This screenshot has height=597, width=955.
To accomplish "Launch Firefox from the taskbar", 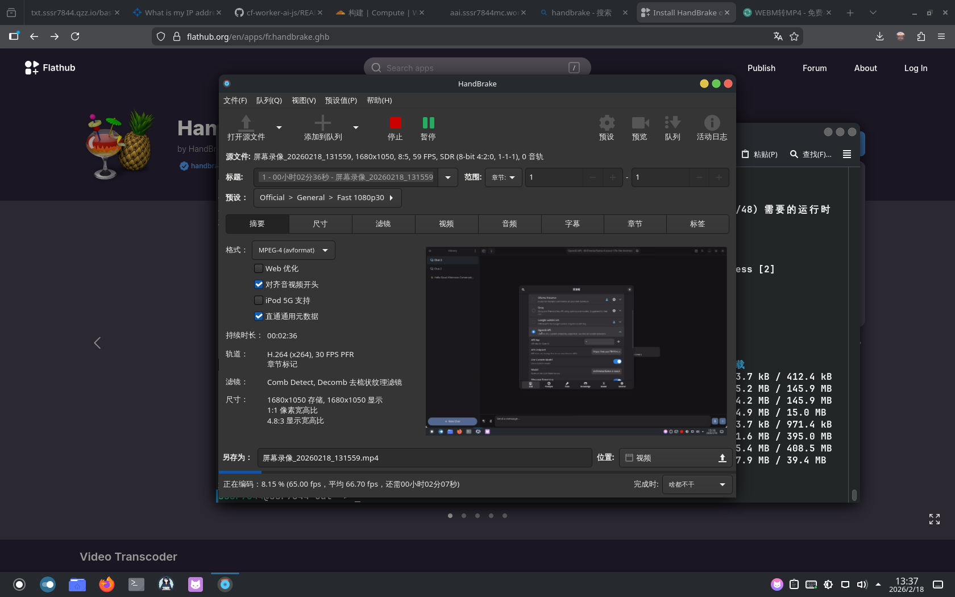I will [107, 584].
